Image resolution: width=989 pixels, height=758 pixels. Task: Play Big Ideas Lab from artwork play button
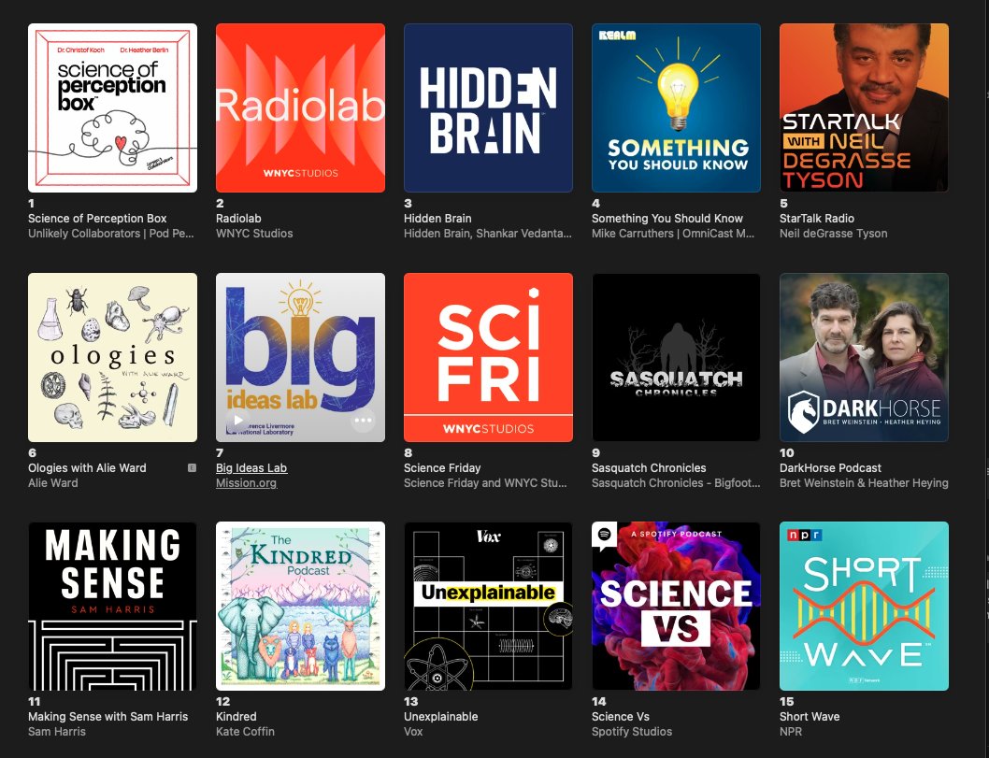tap(237, 420)
